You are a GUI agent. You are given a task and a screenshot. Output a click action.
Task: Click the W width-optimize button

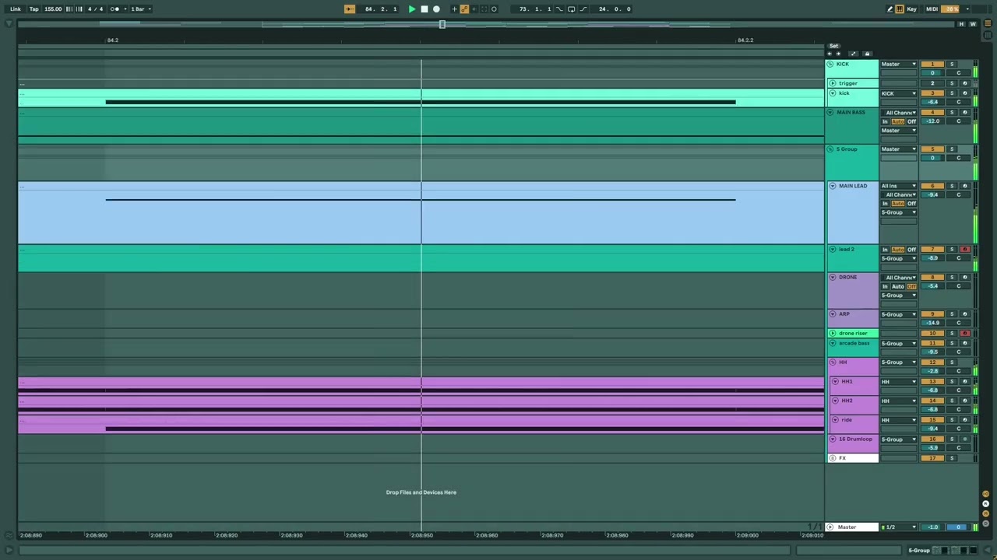coord(973,24)
